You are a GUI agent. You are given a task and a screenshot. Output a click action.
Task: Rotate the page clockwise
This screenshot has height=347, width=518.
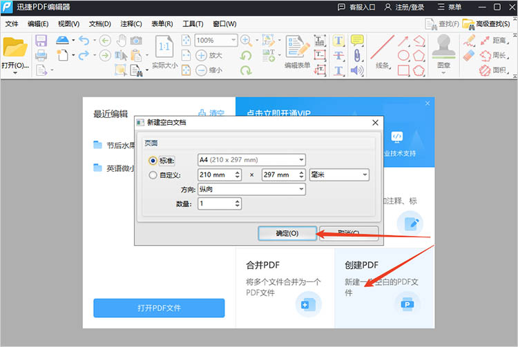(x=246, y=70)
